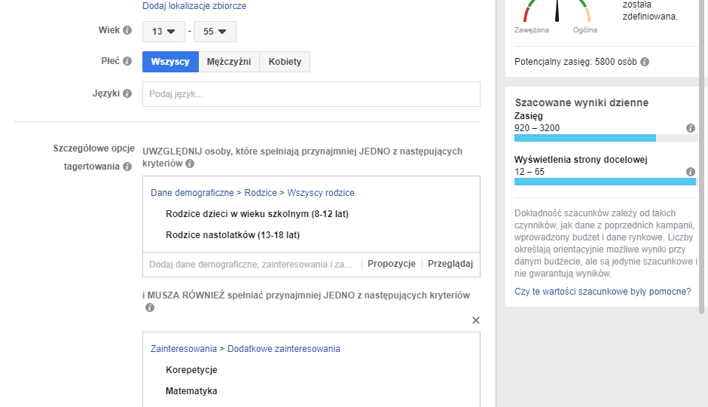
Task: Click the info icon next to Wiek
Action: pyautogui.click(x=127, y=31)
